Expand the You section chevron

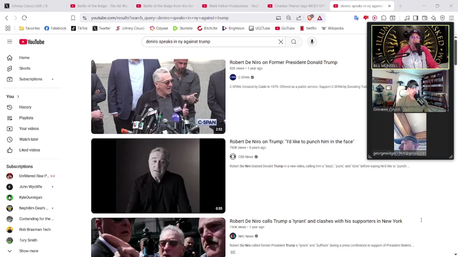point(18,96)
